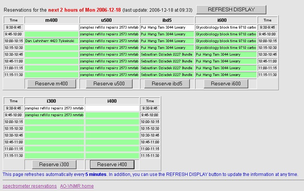Image resolution: width=304 pixels, height=191 pixels.
Task: Click i600 Pui Hang Tam cell at 10:30-10:45
Action: coord(226,55)
